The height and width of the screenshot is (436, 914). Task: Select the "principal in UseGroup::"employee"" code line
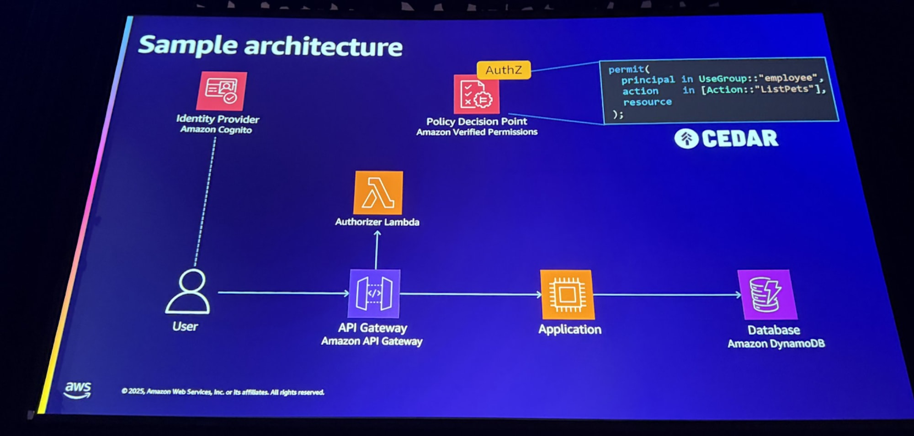[x=722, y=79]
